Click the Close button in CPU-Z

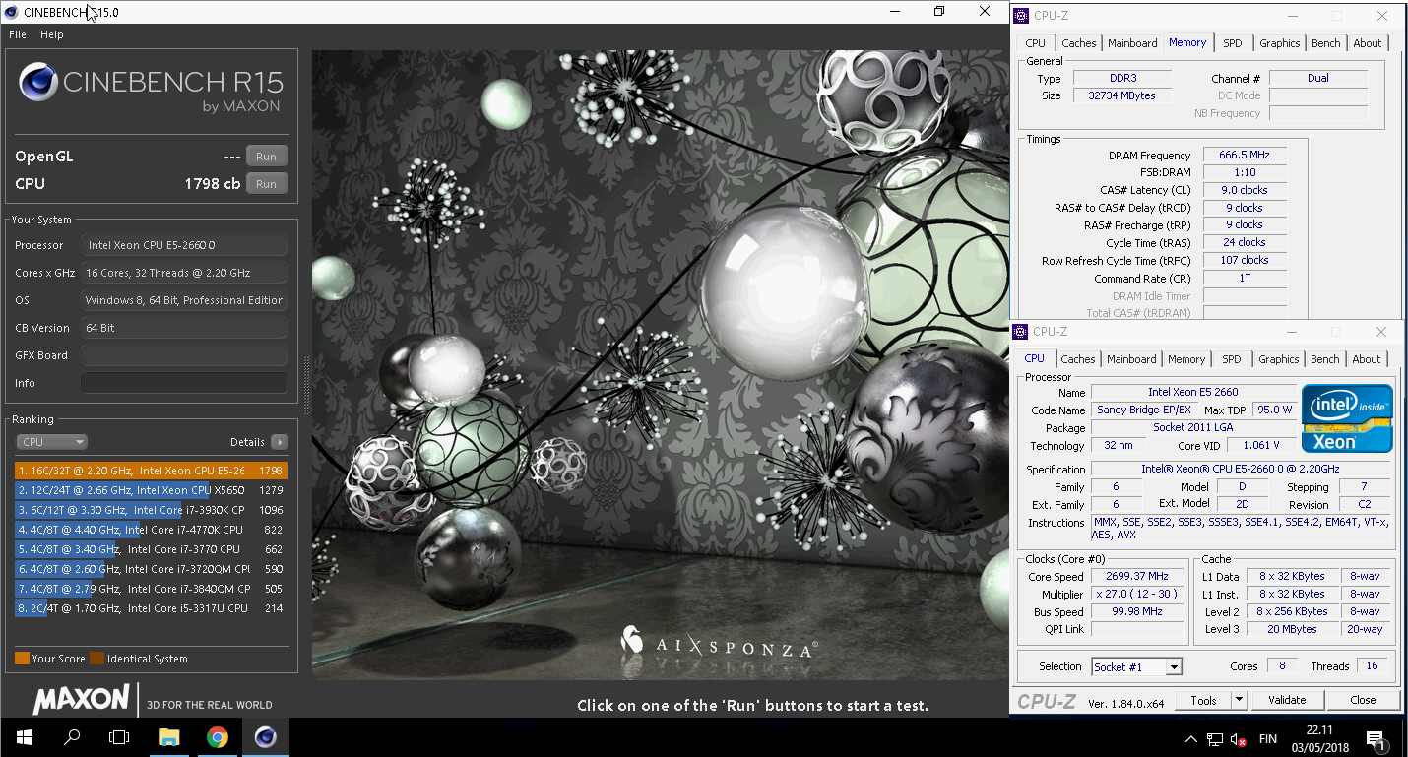coord(1363,700)
